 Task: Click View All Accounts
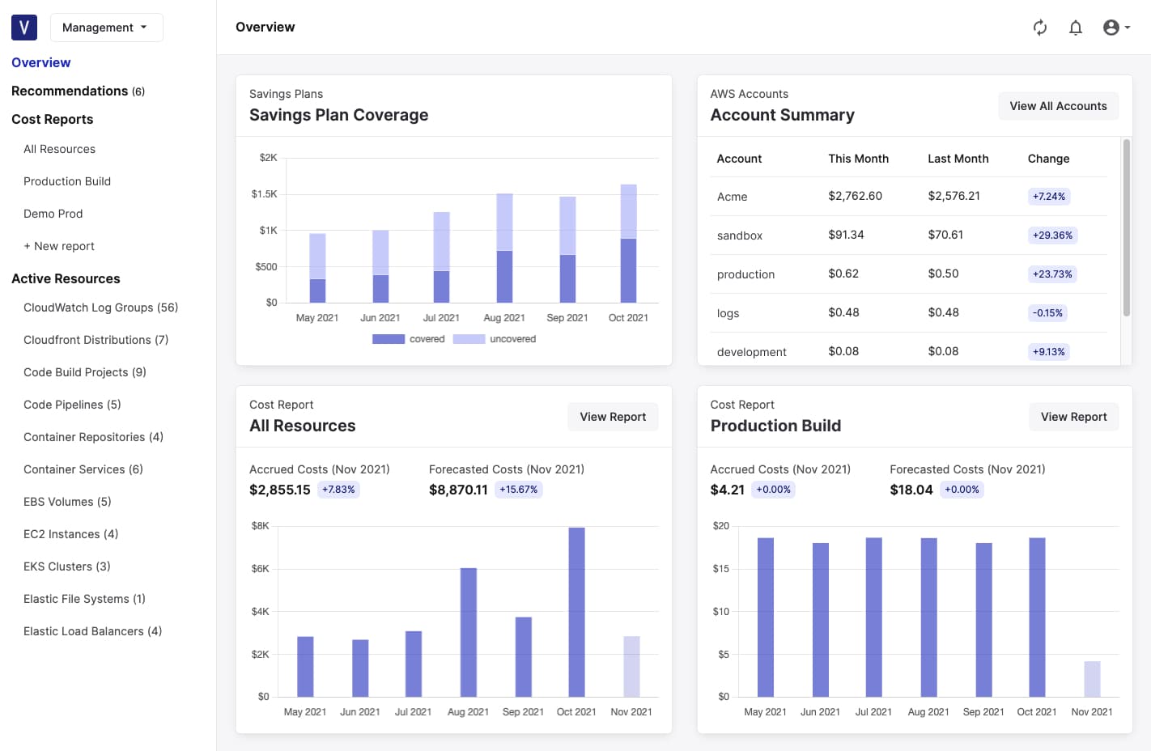point(1058,105)
